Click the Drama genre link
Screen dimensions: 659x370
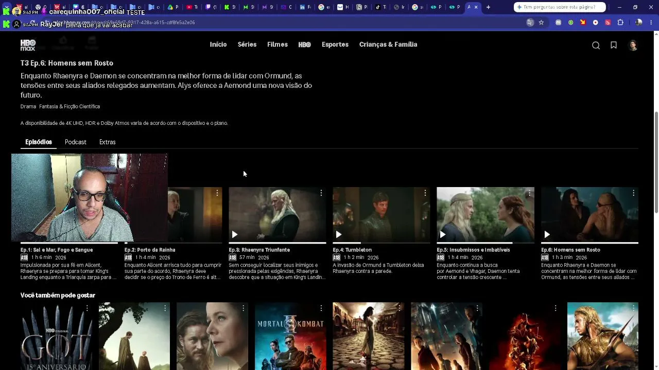(28, 106)
